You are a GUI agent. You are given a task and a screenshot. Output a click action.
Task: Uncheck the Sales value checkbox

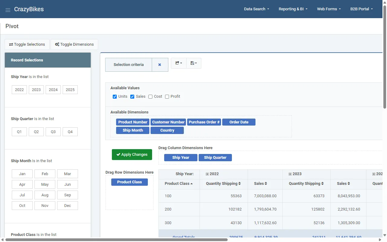click(x=132, y=96)
